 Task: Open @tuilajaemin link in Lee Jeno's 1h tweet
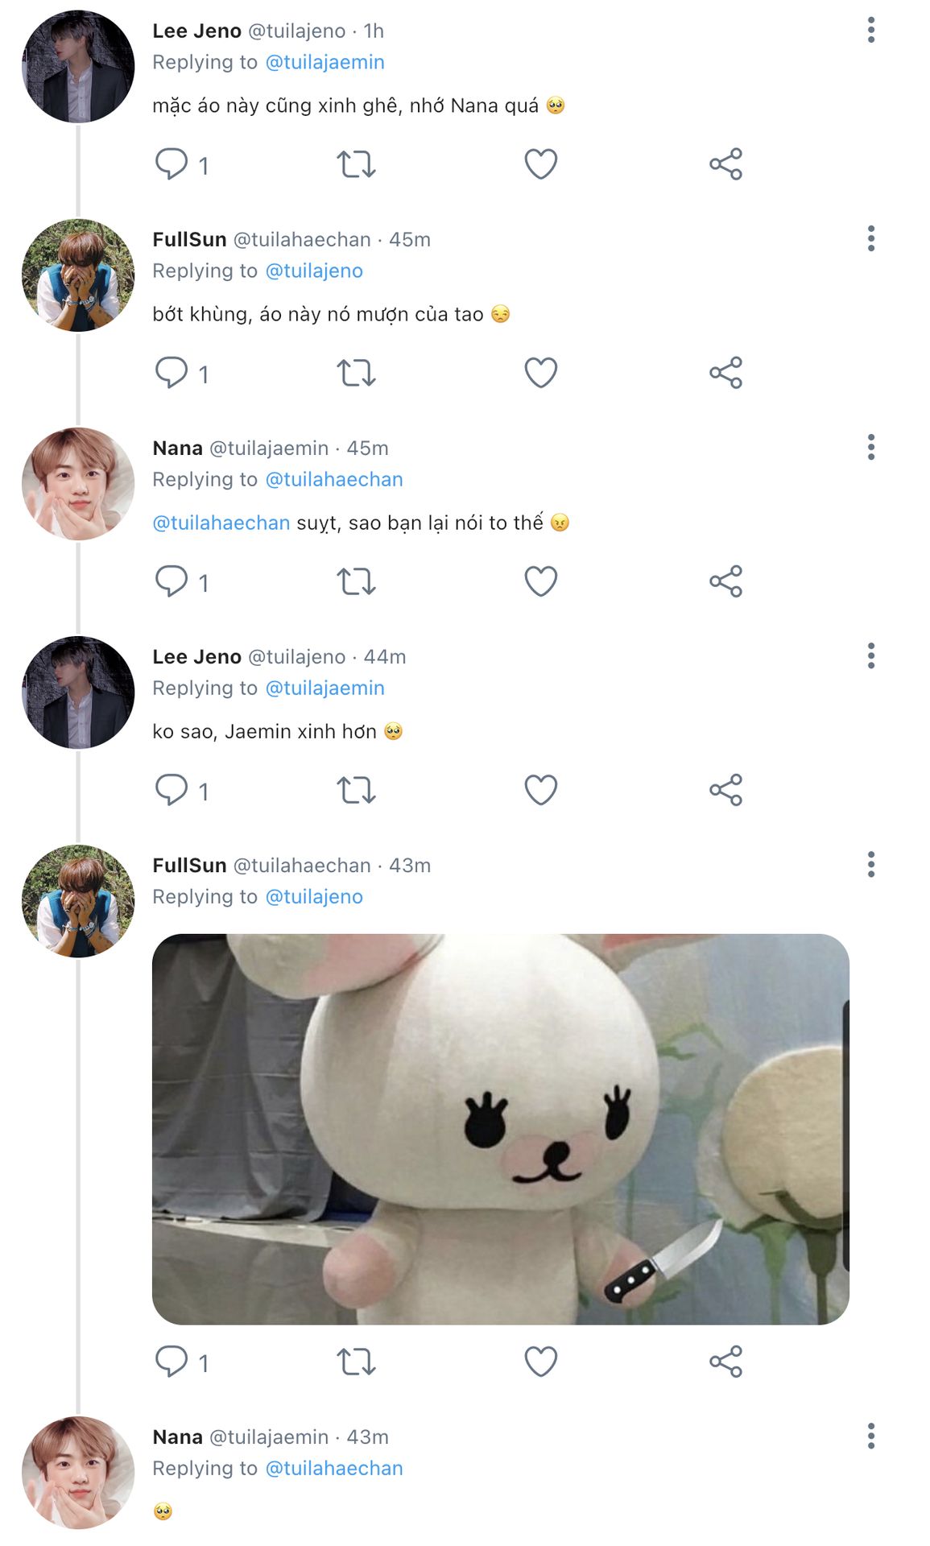(x=324, y=62)
